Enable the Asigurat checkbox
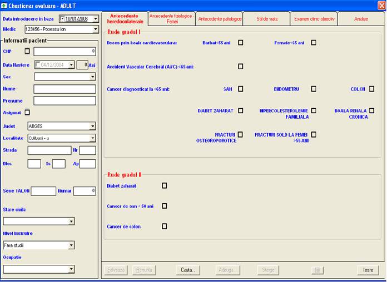387x282 pixels. [27, 113]
